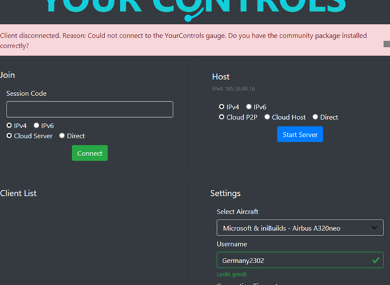Focus the Session Code input field
Image resolution: width=390 pixels, height=285 pixels.
(x=90, y=109)
